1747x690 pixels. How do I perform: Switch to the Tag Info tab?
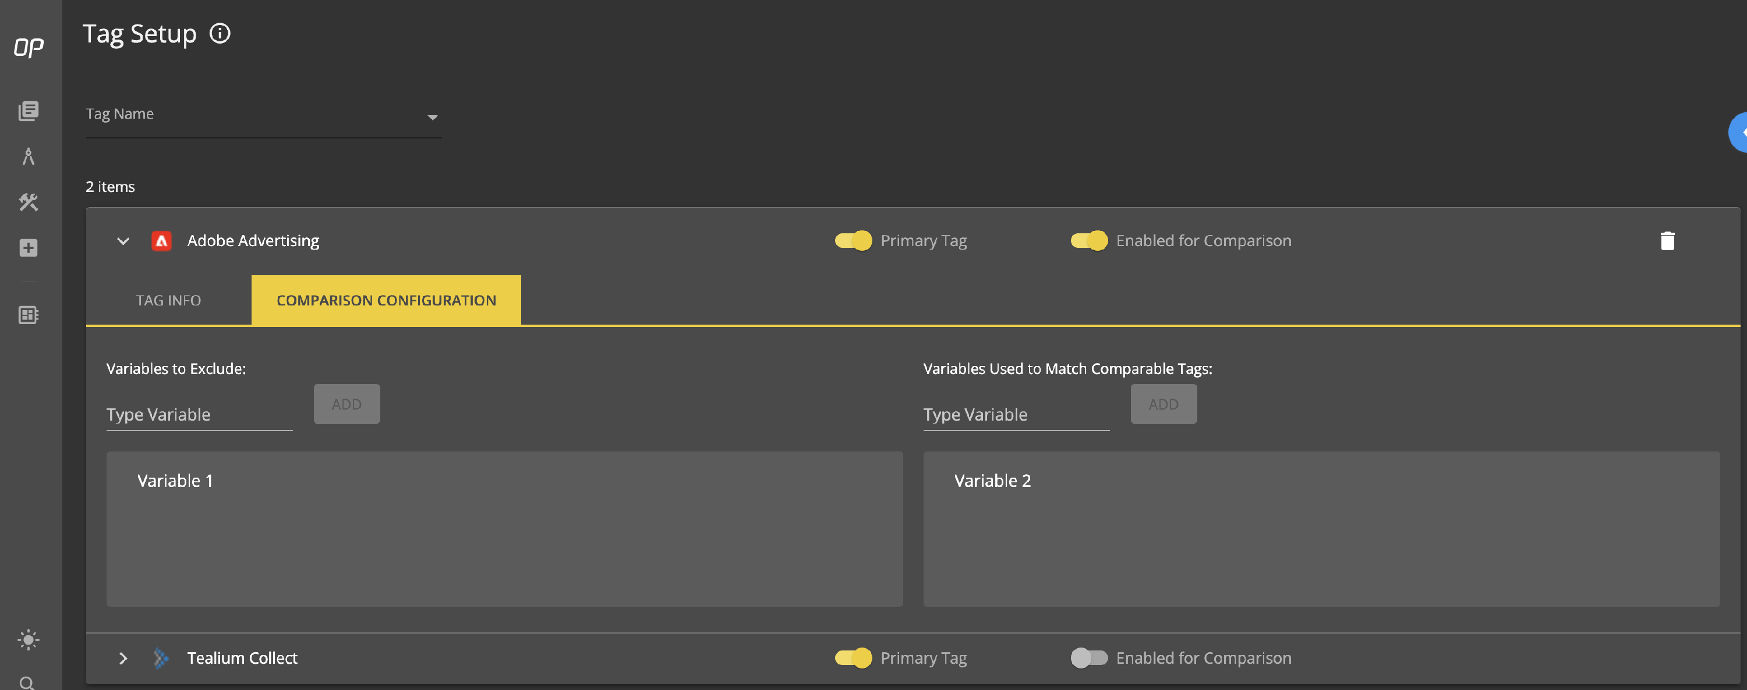168,300
